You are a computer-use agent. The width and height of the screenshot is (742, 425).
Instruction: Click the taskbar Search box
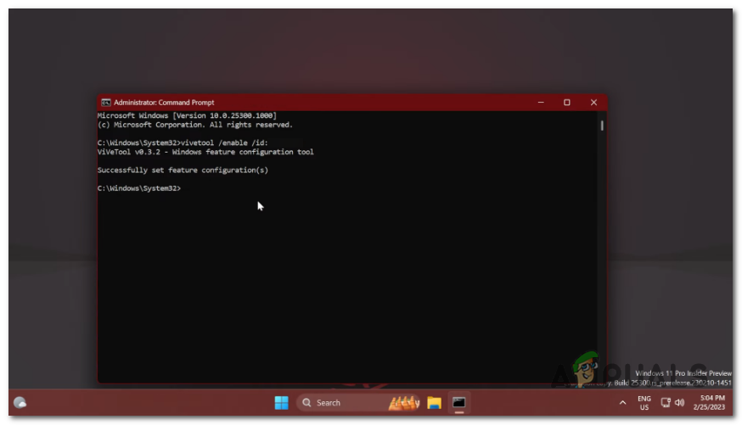coord(359,402)
